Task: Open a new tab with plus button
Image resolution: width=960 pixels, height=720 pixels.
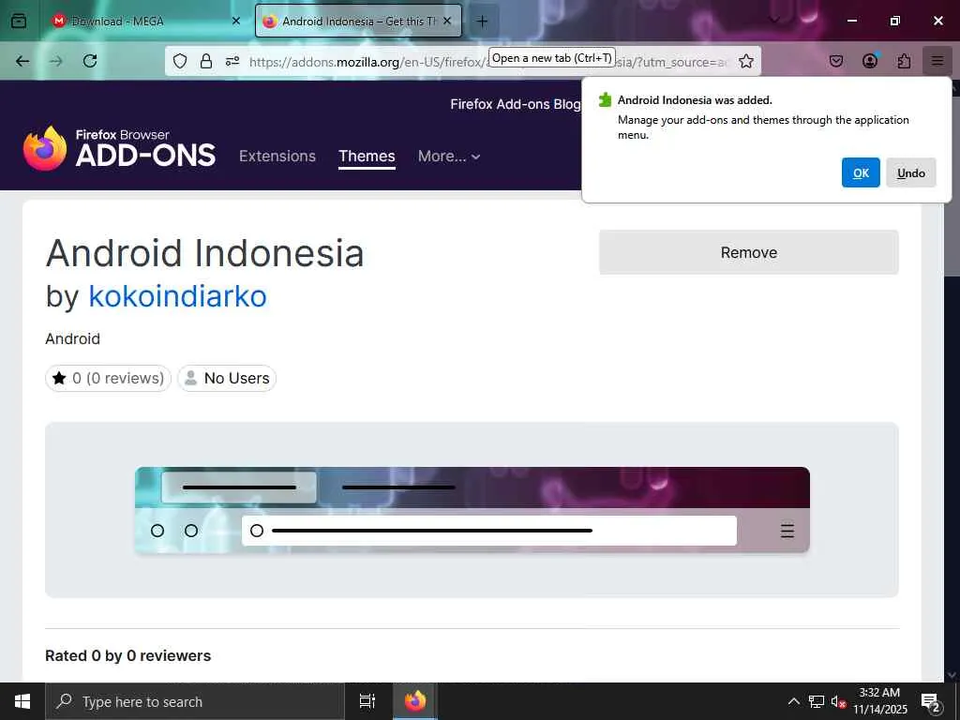Action: 483,22
